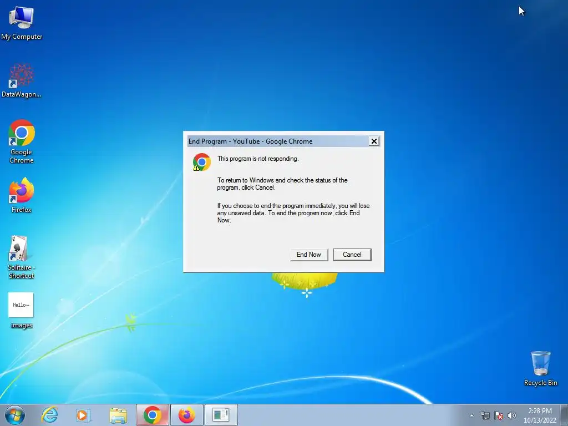The height and width of the screenshot is (426, 568).
Task: Switch to Google Chrome on taskbar
Action: [x=153, y=415]
